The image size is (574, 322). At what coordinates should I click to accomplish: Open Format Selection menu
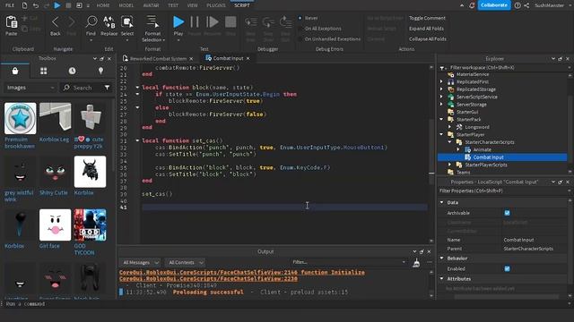pos(153,29)
